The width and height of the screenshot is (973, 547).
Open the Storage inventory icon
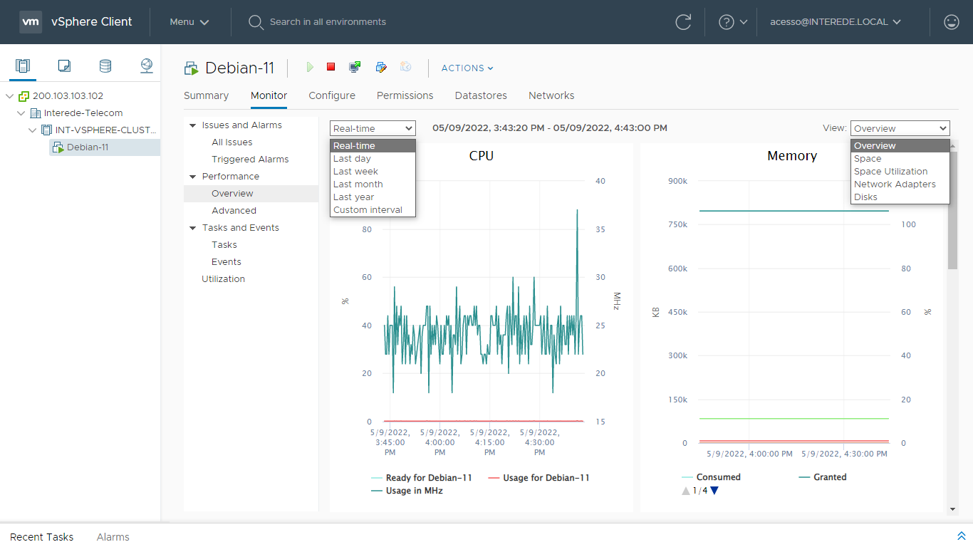pyautogui.click(x=105, y=66)
